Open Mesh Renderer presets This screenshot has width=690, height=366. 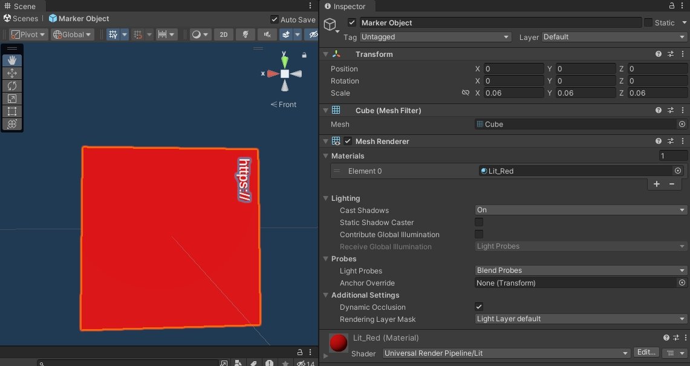coord(671,142)
